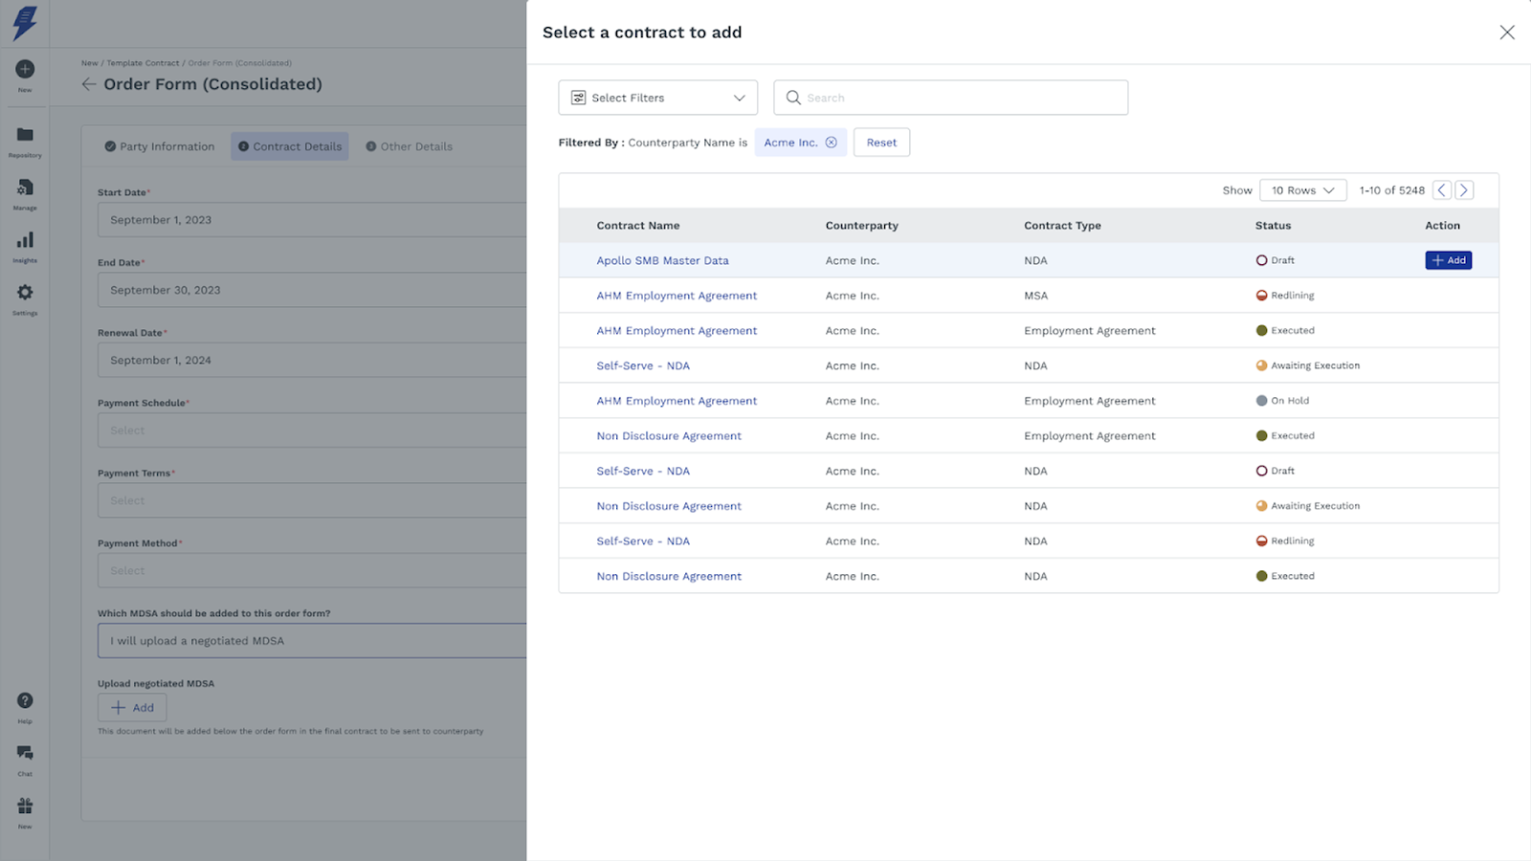Viewport: 1531px width, 861px height.
Task: Open the Repository folder icon
Action: (x=25, y=135)
